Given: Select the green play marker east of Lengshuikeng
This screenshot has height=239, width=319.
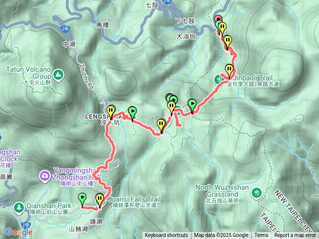Looking at the screenshot, I should [133, 114].
